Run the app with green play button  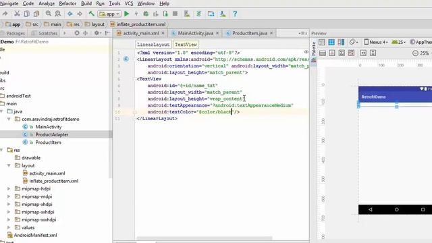126,13
